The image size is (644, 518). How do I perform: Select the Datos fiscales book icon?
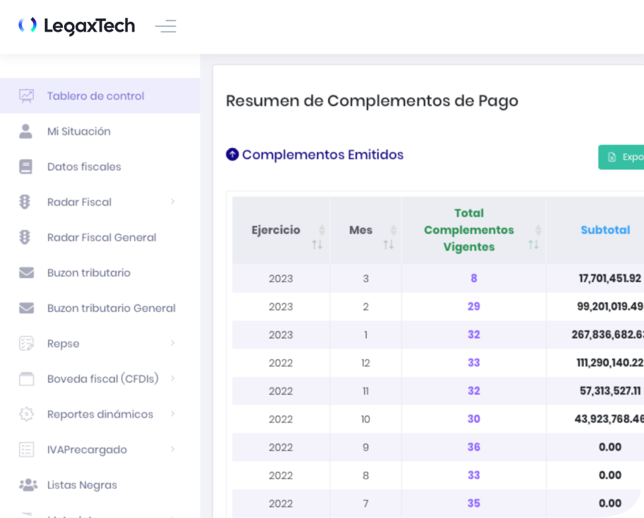(x=26, y=166)
